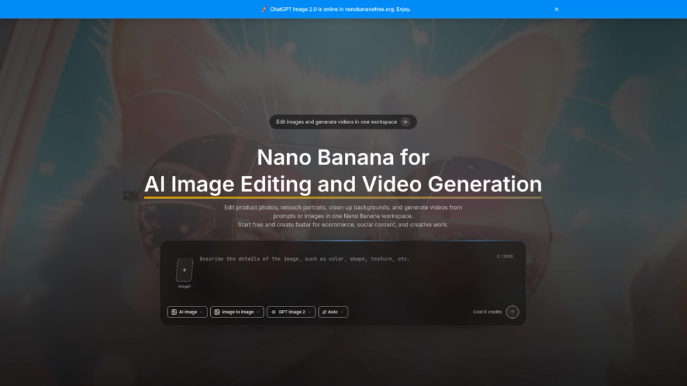Close the ChatGPT Image 2.0 announcement banner

coord(556,9)
